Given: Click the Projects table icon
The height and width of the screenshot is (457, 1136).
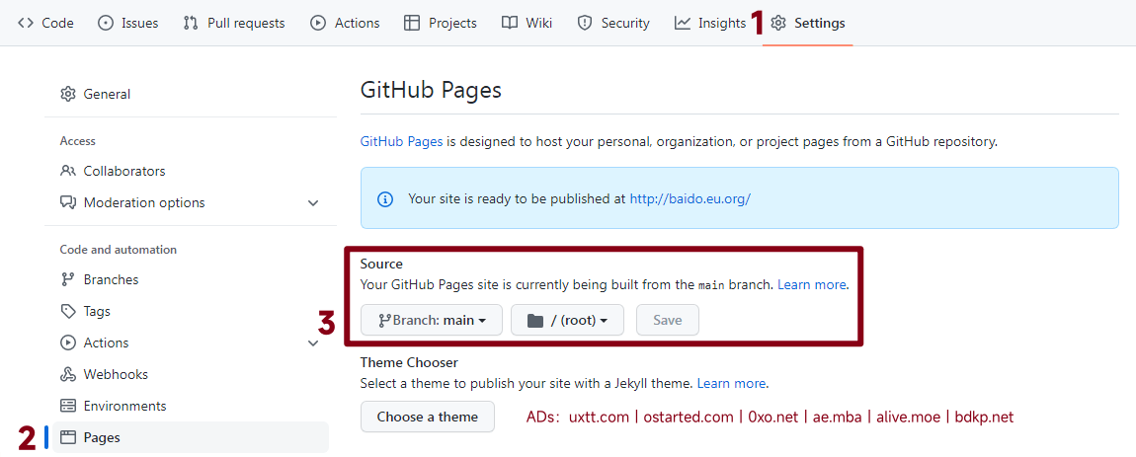Looking at the screenshot, I should [x=412, y=23].
